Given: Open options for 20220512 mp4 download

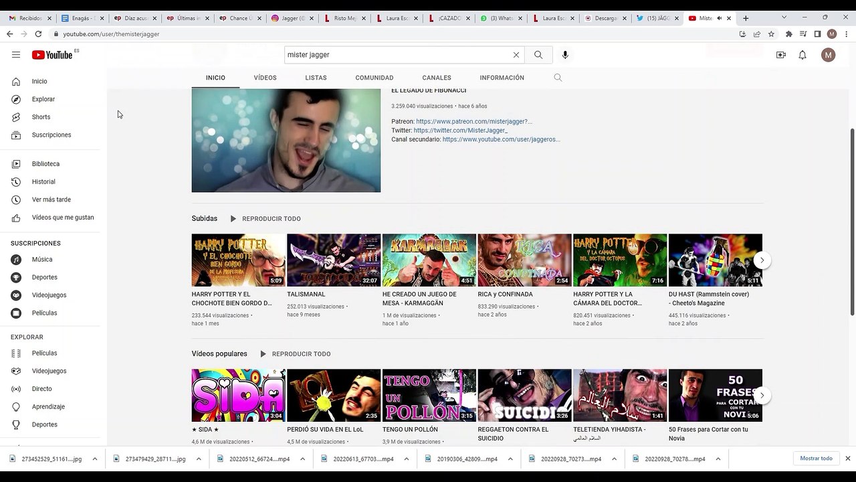Looking at the screenshot, I should pyautogui.click(x=302, y=459).
